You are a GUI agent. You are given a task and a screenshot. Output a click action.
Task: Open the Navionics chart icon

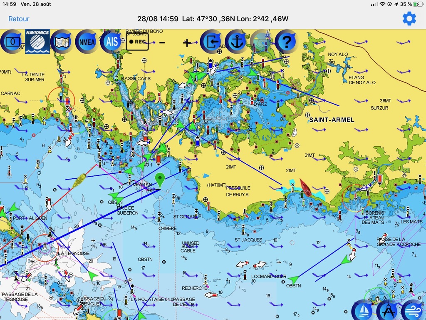pyautogui.click(x=37, y=42)
